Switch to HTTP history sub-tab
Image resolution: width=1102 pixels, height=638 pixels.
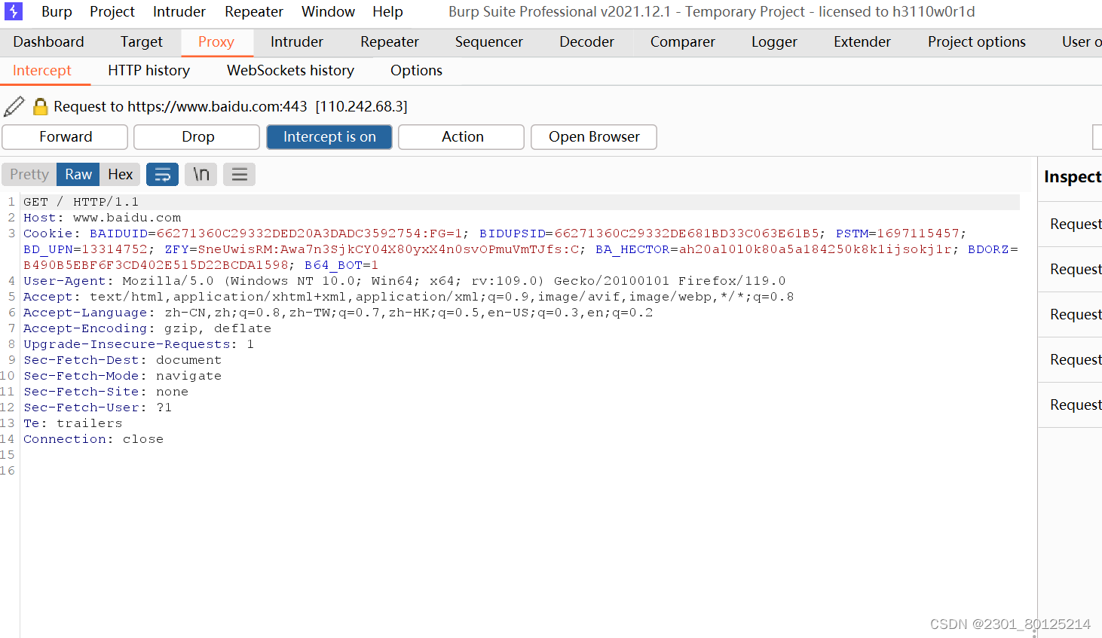149,70
